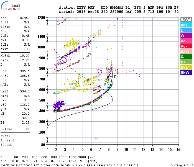Click the fmin value 1.80
Viewport: 194px width, 167px height.
point(26,49)
